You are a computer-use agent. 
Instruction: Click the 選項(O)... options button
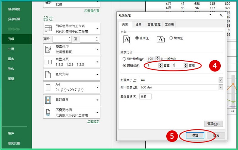click(x=214, y=124)
